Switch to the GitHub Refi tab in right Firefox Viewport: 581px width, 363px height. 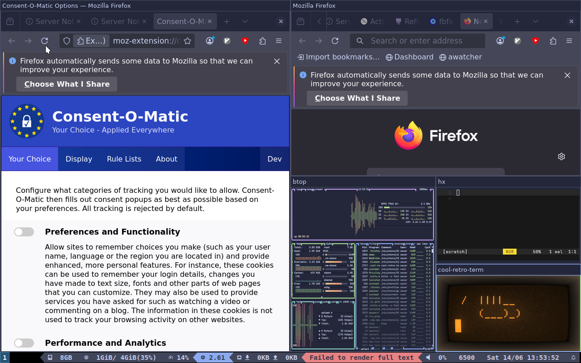408,21
